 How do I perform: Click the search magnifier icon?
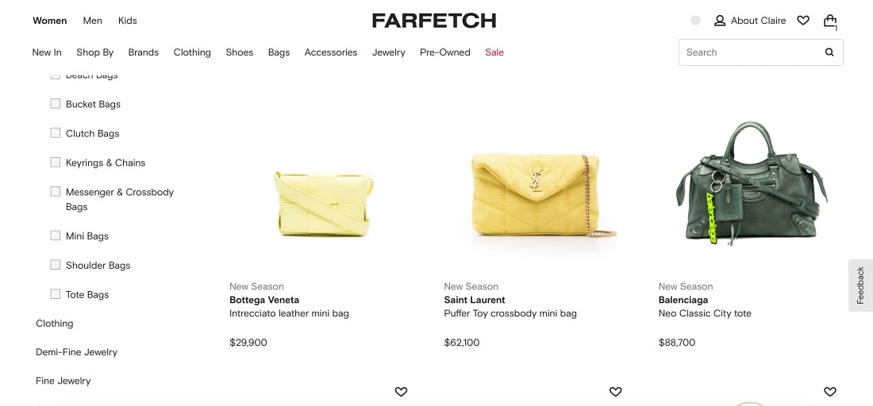[x=829, y=52]
